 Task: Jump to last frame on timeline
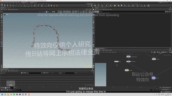tap(9, 88)
